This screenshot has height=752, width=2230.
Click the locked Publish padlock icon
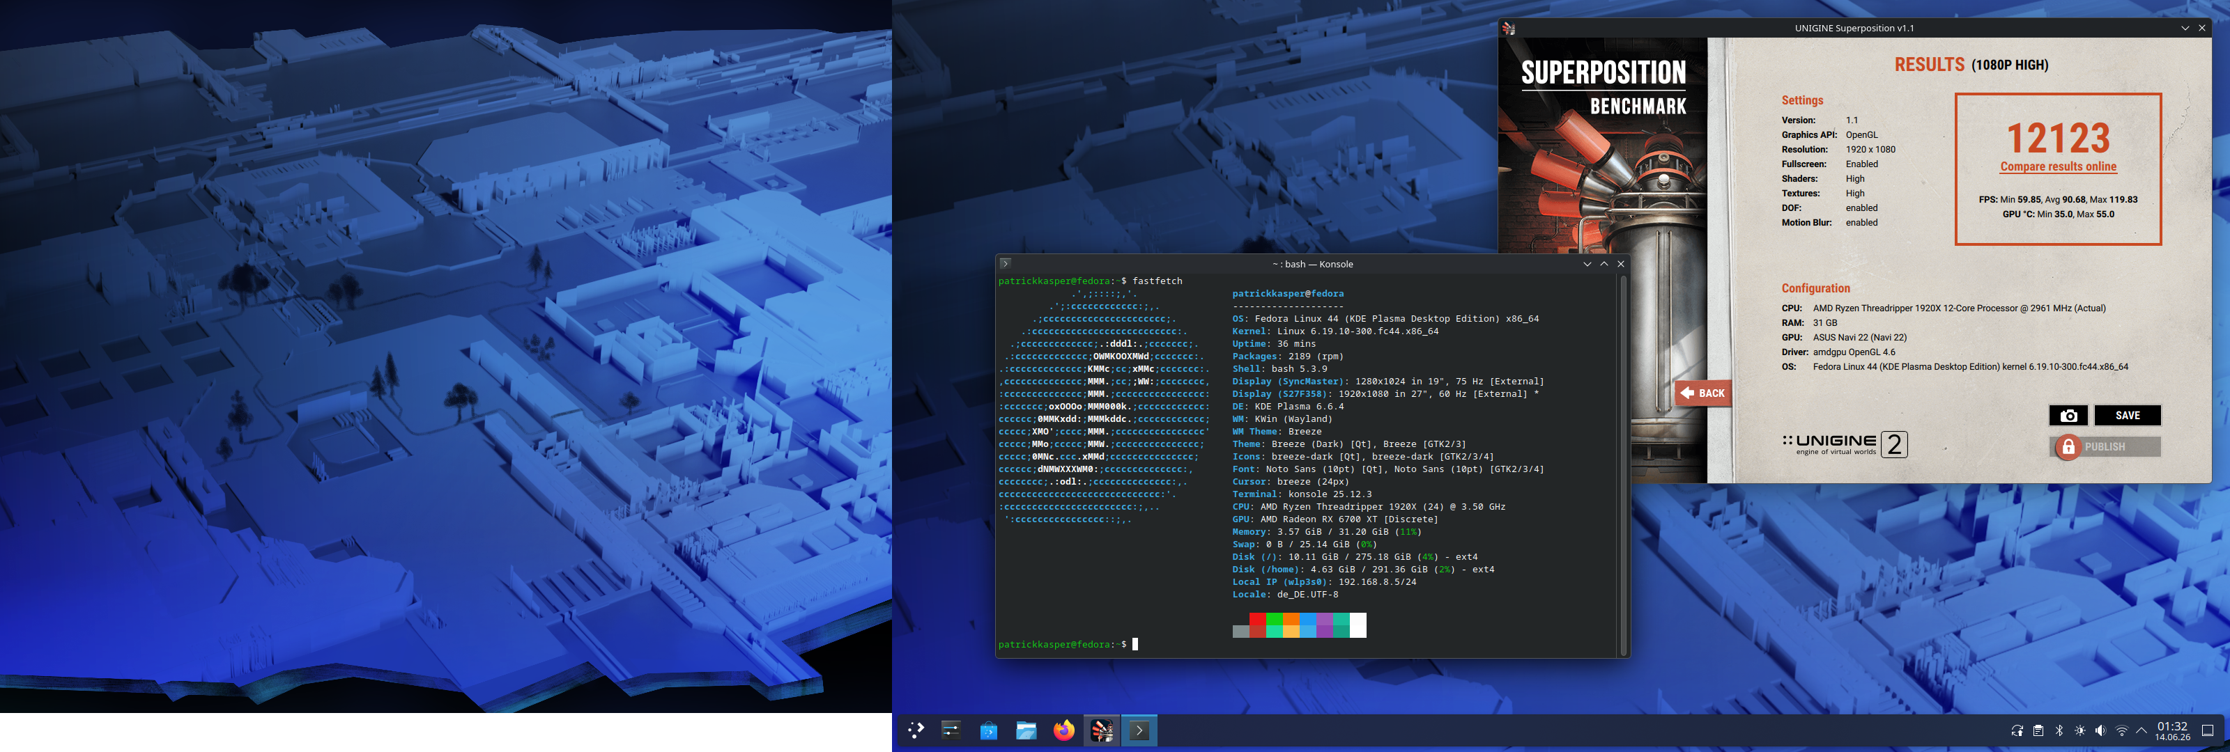2068,446
